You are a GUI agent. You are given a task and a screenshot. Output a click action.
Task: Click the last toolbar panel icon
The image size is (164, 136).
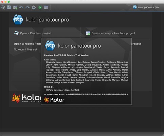[x=46, y=7]
